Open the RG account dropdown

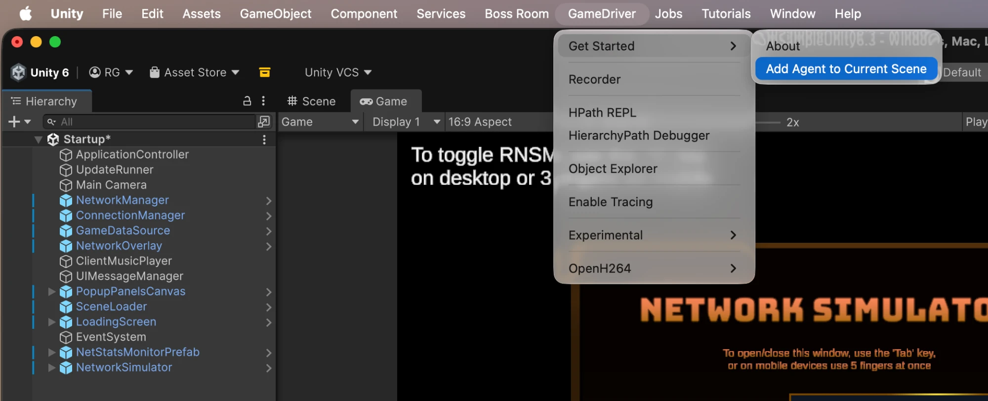tap(111, 73)
